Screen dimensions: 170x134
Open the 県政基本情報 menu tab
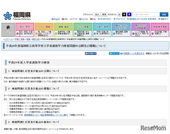click(160, 27)
